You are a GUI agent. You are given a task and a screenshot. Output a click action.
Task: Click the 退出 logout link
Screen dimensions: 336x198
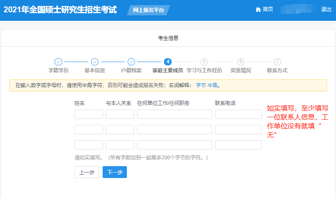[326, 10]
